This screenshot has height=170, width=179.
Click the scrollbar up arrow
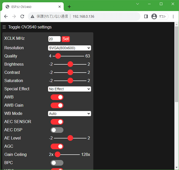(x=176, y=24)
